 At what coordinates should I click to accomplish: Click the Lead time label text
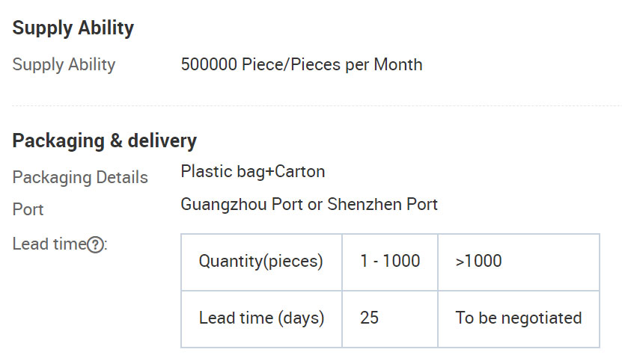coord(49,244)
